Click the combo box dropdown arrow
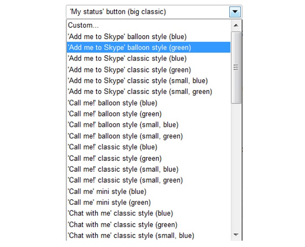The image size is (305, 247). (x=235, y=12)
